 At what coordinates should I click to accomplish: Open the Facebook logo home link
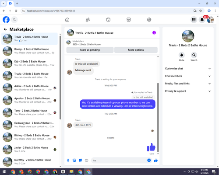[x=6, y=20]
